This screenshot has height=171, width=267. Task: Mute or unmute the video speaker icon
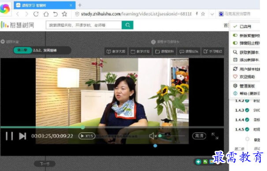[x=153, y=136]
